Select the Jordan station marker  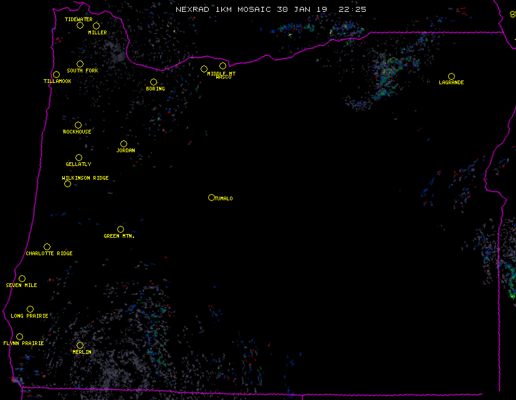pos(123,144)
